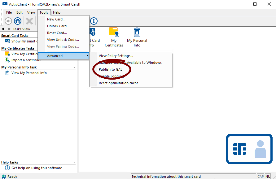Click the Technical information status text
The height and width of the screenshot is (179, 276).
click(166, 177)
